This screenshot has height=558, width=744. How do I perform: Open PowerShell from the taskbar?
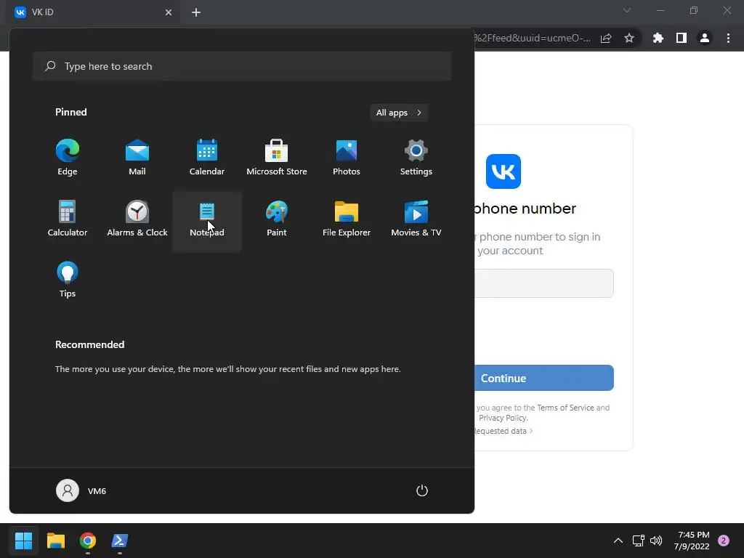120,541
